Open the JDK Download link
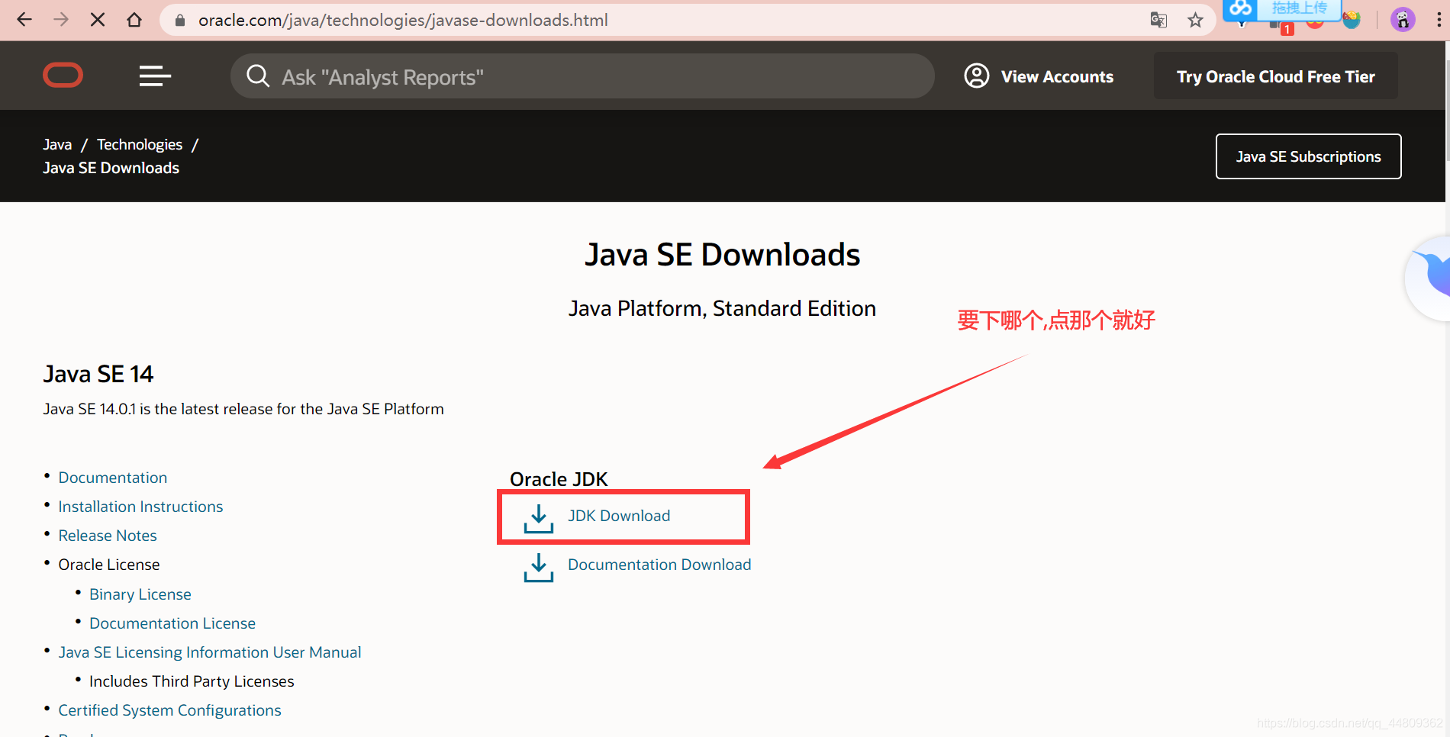Screen dimensions: 1450x737 (x=619, y=516)
